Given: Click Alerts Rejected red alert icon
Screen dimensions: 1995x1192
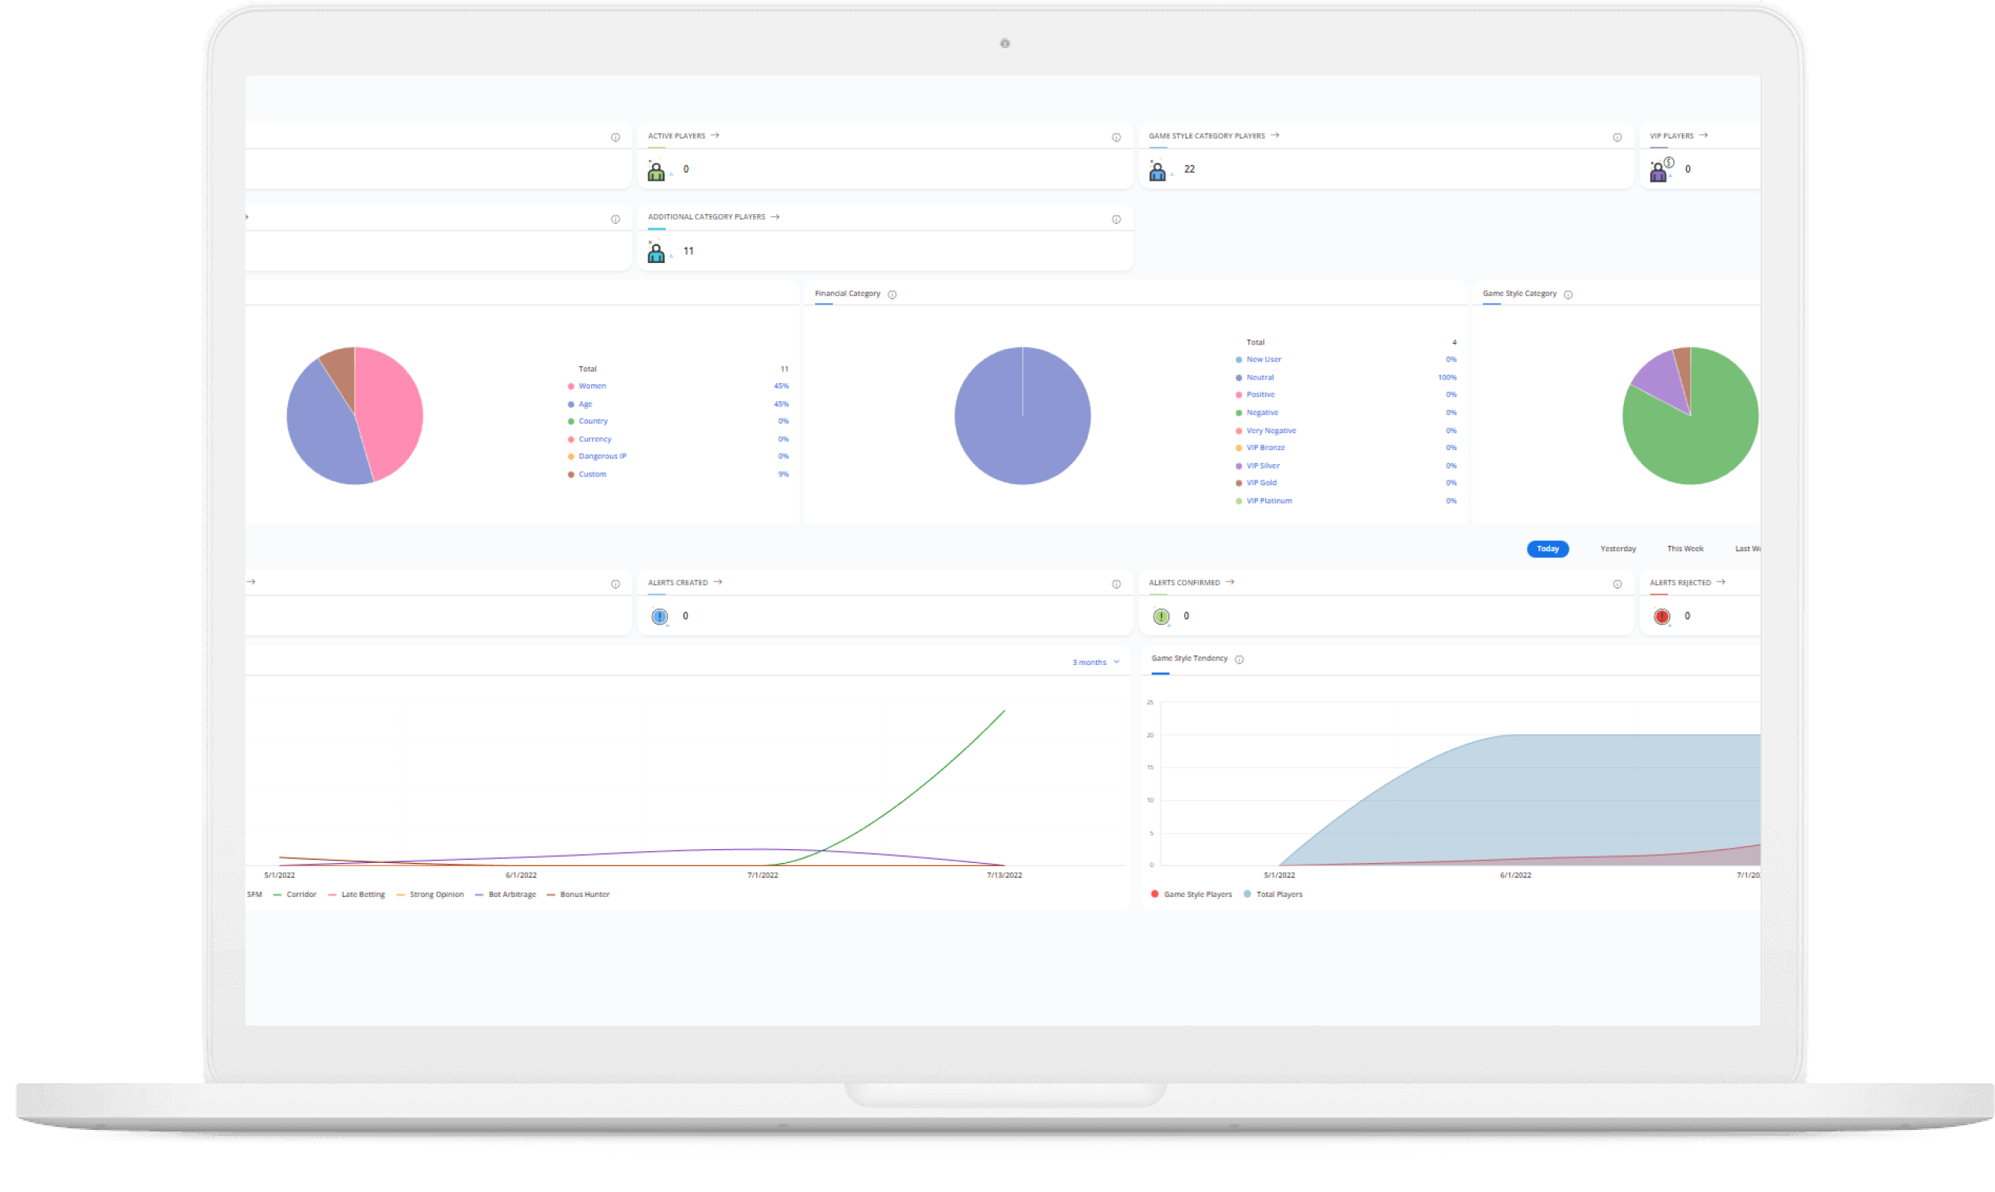Looking at the screenshot, I should click(1661, 616).
